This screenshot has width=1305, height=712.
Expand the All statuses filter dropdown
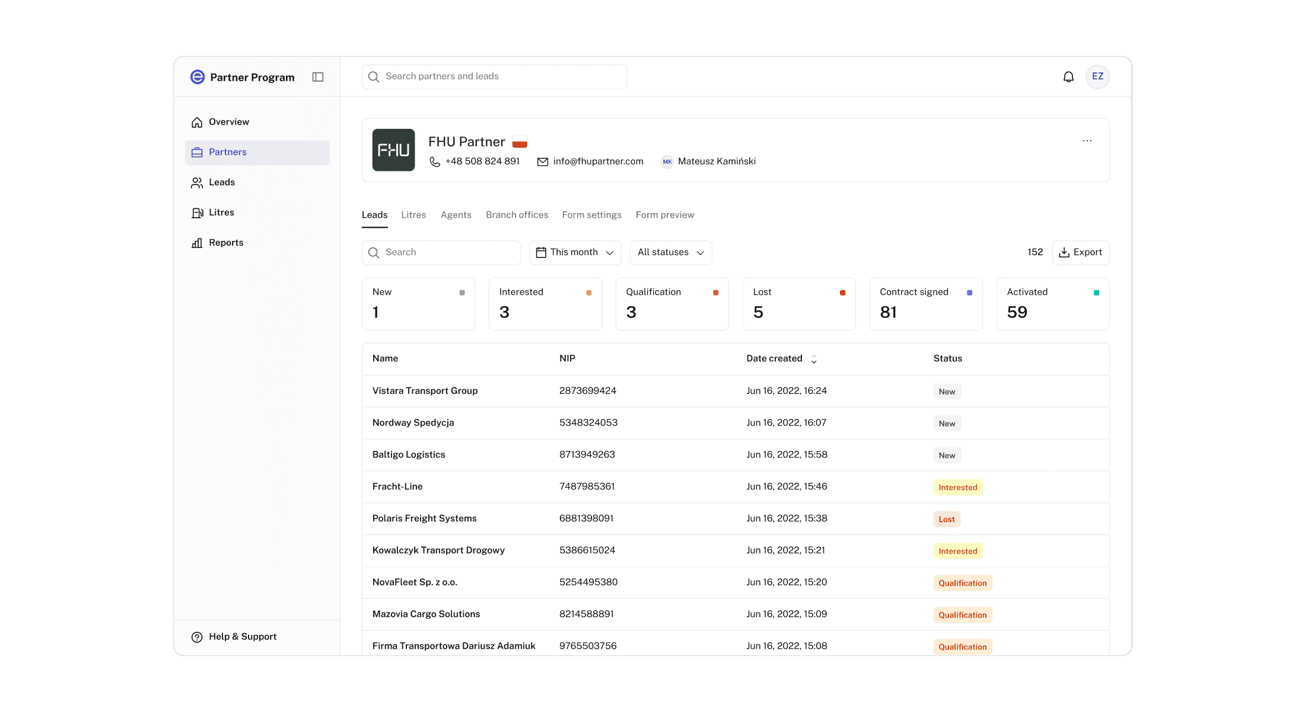670,253
